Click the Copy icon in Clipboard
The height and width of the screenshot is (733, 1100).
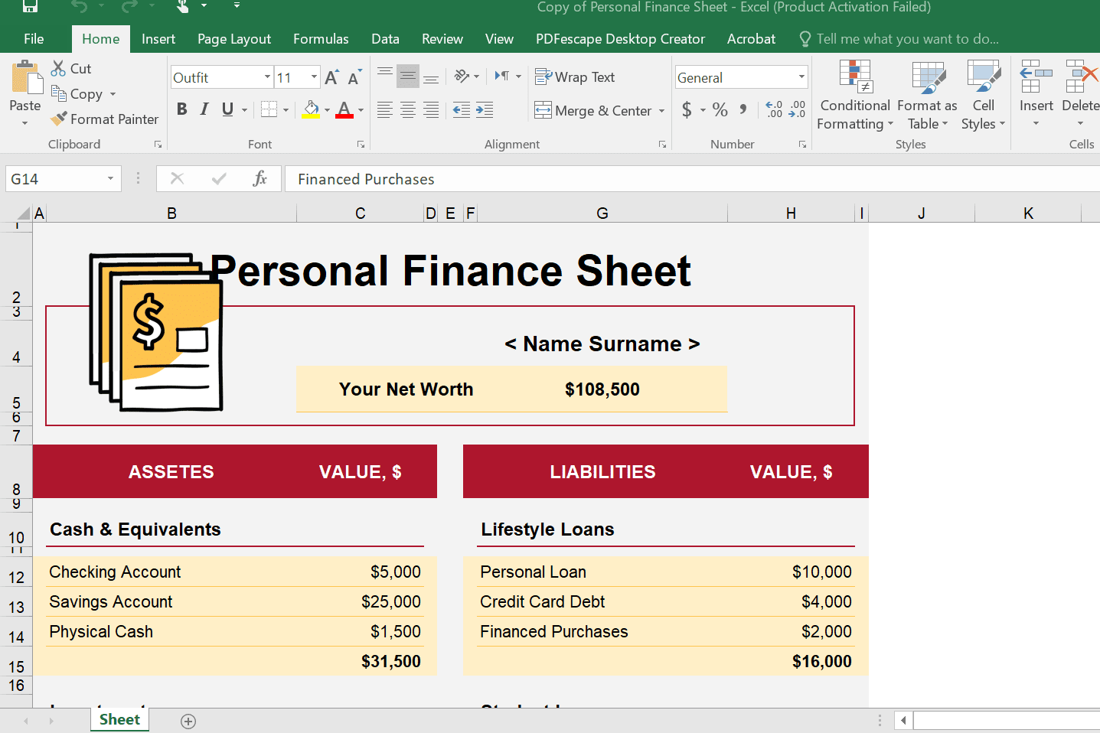(58, 93)
